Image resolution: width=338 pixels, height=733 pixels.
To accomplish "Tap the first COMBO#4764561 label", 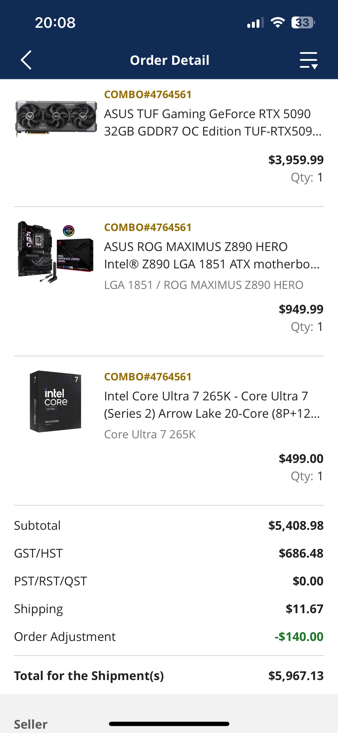I will click(x=148, y=95).
